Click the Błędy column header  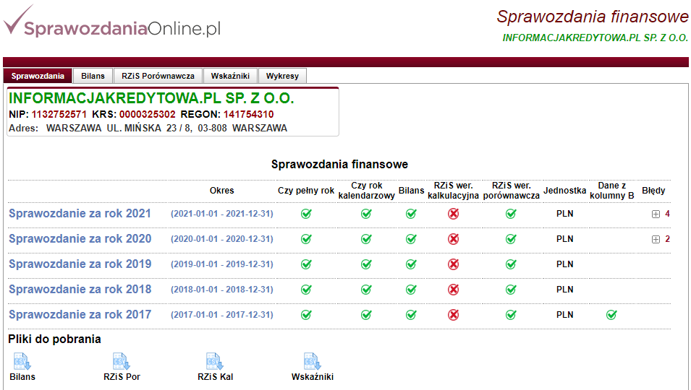pos(653,191)
